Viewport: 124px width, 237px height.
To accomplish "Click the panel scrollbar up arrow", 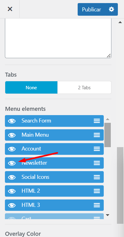I will (x=120, y=22).
